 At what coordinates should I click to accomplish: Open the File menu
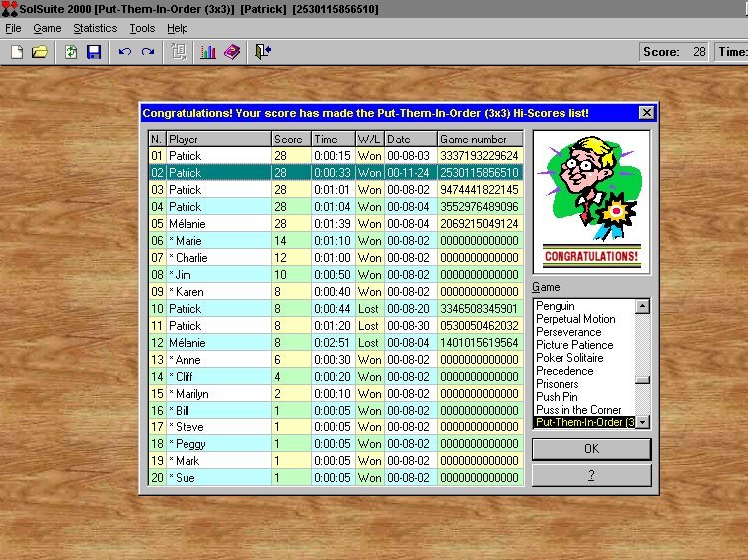click(x=13, y=28)
